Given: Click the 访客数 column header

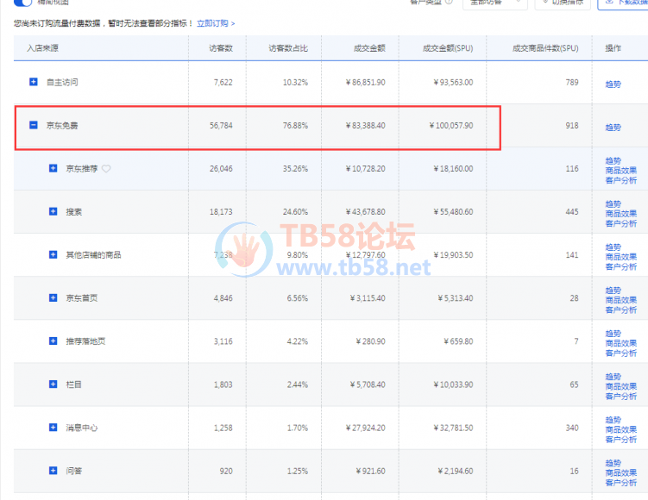Looking at the screenshot, I should tap(221, 48).
